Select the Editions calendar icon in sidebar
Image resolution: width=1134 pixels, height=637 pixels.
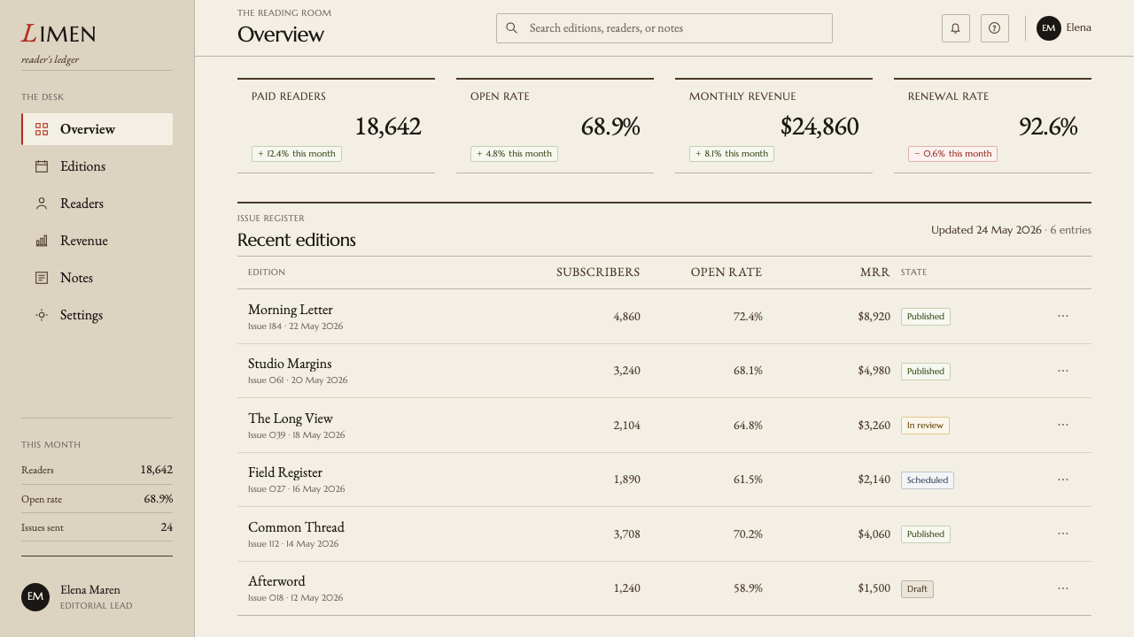point(42,166)
